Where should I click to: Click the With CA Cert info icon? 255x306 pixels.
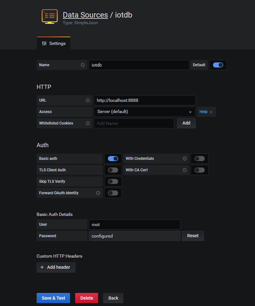pyautogui.click(x=184, y=170)
